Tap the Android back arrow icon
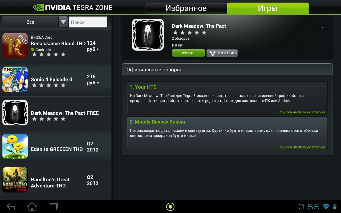Viewport: 341px width, 213px height. tap(11, 207)
